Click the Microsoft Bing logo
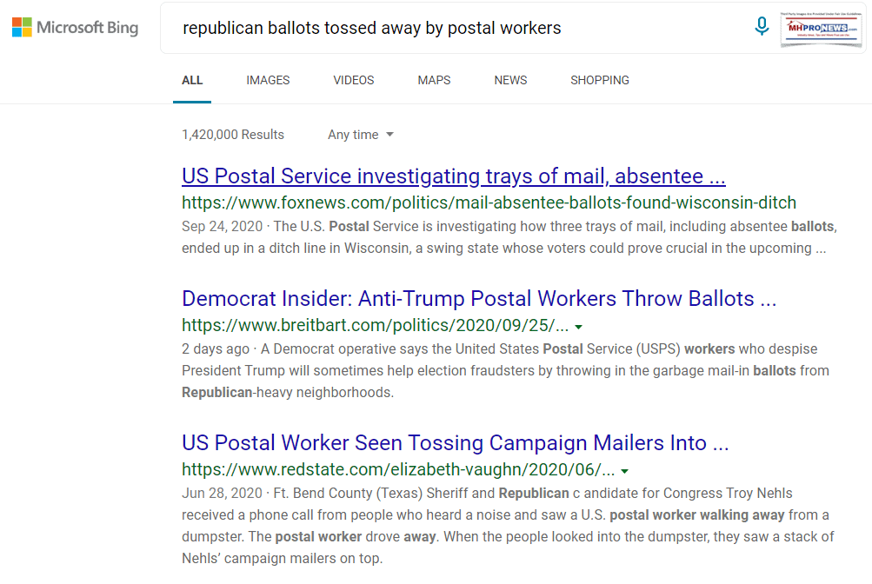Screen dimensions: 872x584 pos(75,28)
